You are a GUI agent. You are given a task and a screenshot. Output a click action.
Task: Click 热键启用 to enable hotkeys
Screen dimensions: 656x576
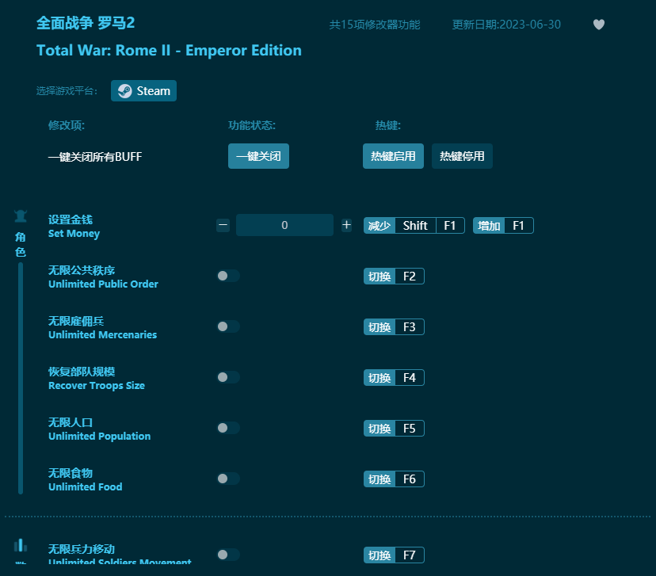[393, 156]
